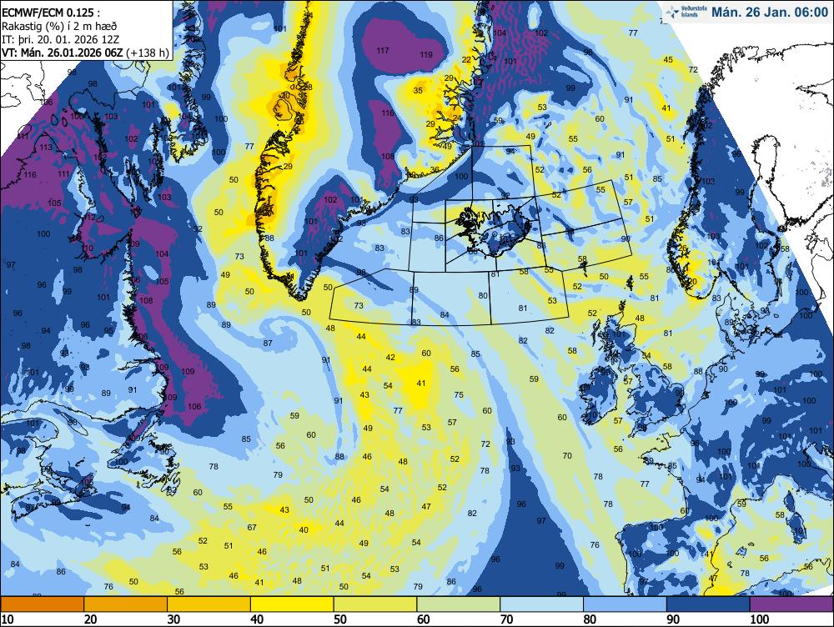Click the humidity value 67 in the southwest Atlantic
Image resolution: width=834 pixels, height=627 pixels.
point(252,528)
